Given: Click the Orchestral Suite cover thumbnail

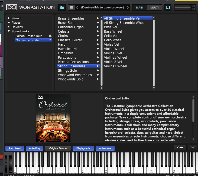Looking at the screenshot, I should click(x=53, y=118).
